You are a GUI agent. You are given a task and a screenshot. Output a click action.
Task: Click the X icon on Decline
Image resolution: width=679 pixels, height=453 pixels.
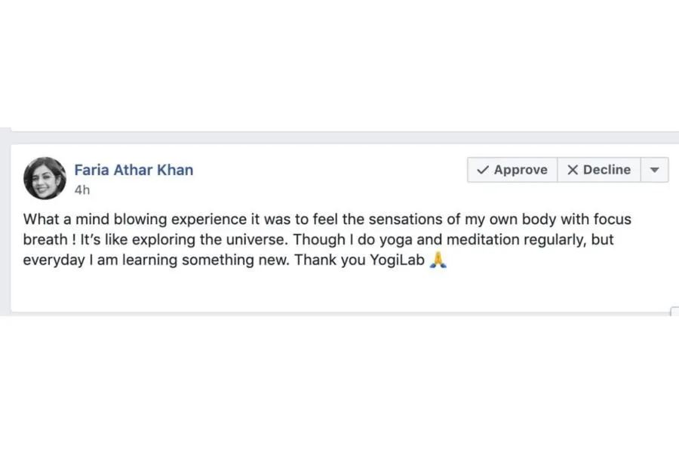[x=573, y=170]
